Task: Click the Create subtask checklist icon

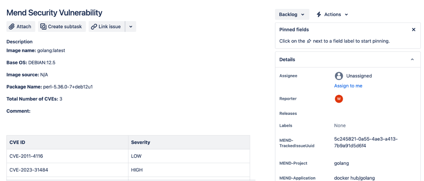Action: tap(43, 26)
